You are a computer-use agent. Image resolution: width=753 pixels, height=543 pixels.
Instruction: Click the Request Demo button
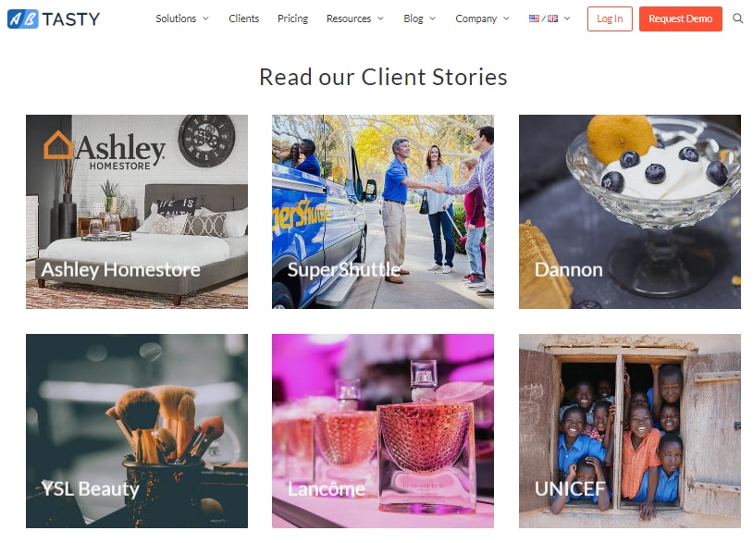(x=680, y=19)
